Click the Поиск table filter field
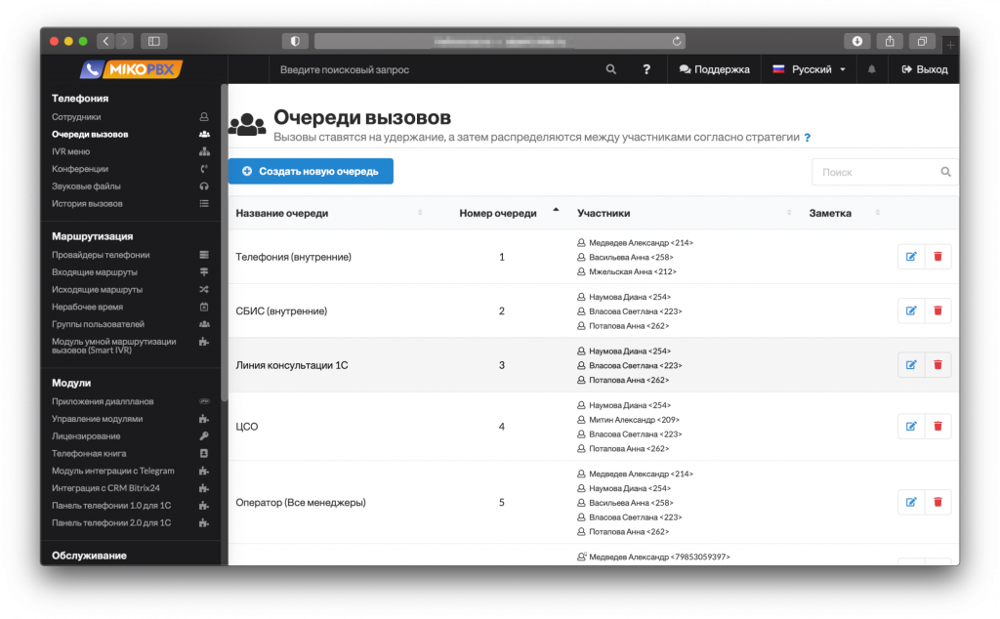The height and width of the screenshot is (619, 1000). 877,172
